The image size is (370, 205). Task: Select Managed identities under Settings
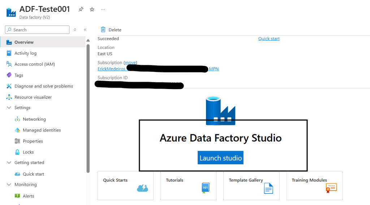click(x=42, y=130)
